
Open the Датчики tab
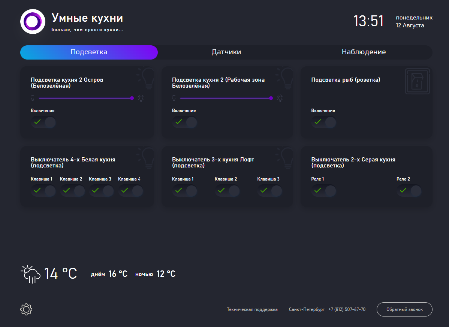pos(226,52)
